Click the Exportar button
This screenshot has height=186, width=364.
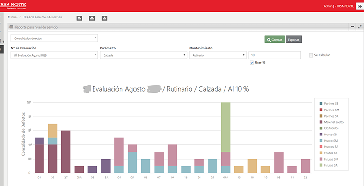coord(294,40)
